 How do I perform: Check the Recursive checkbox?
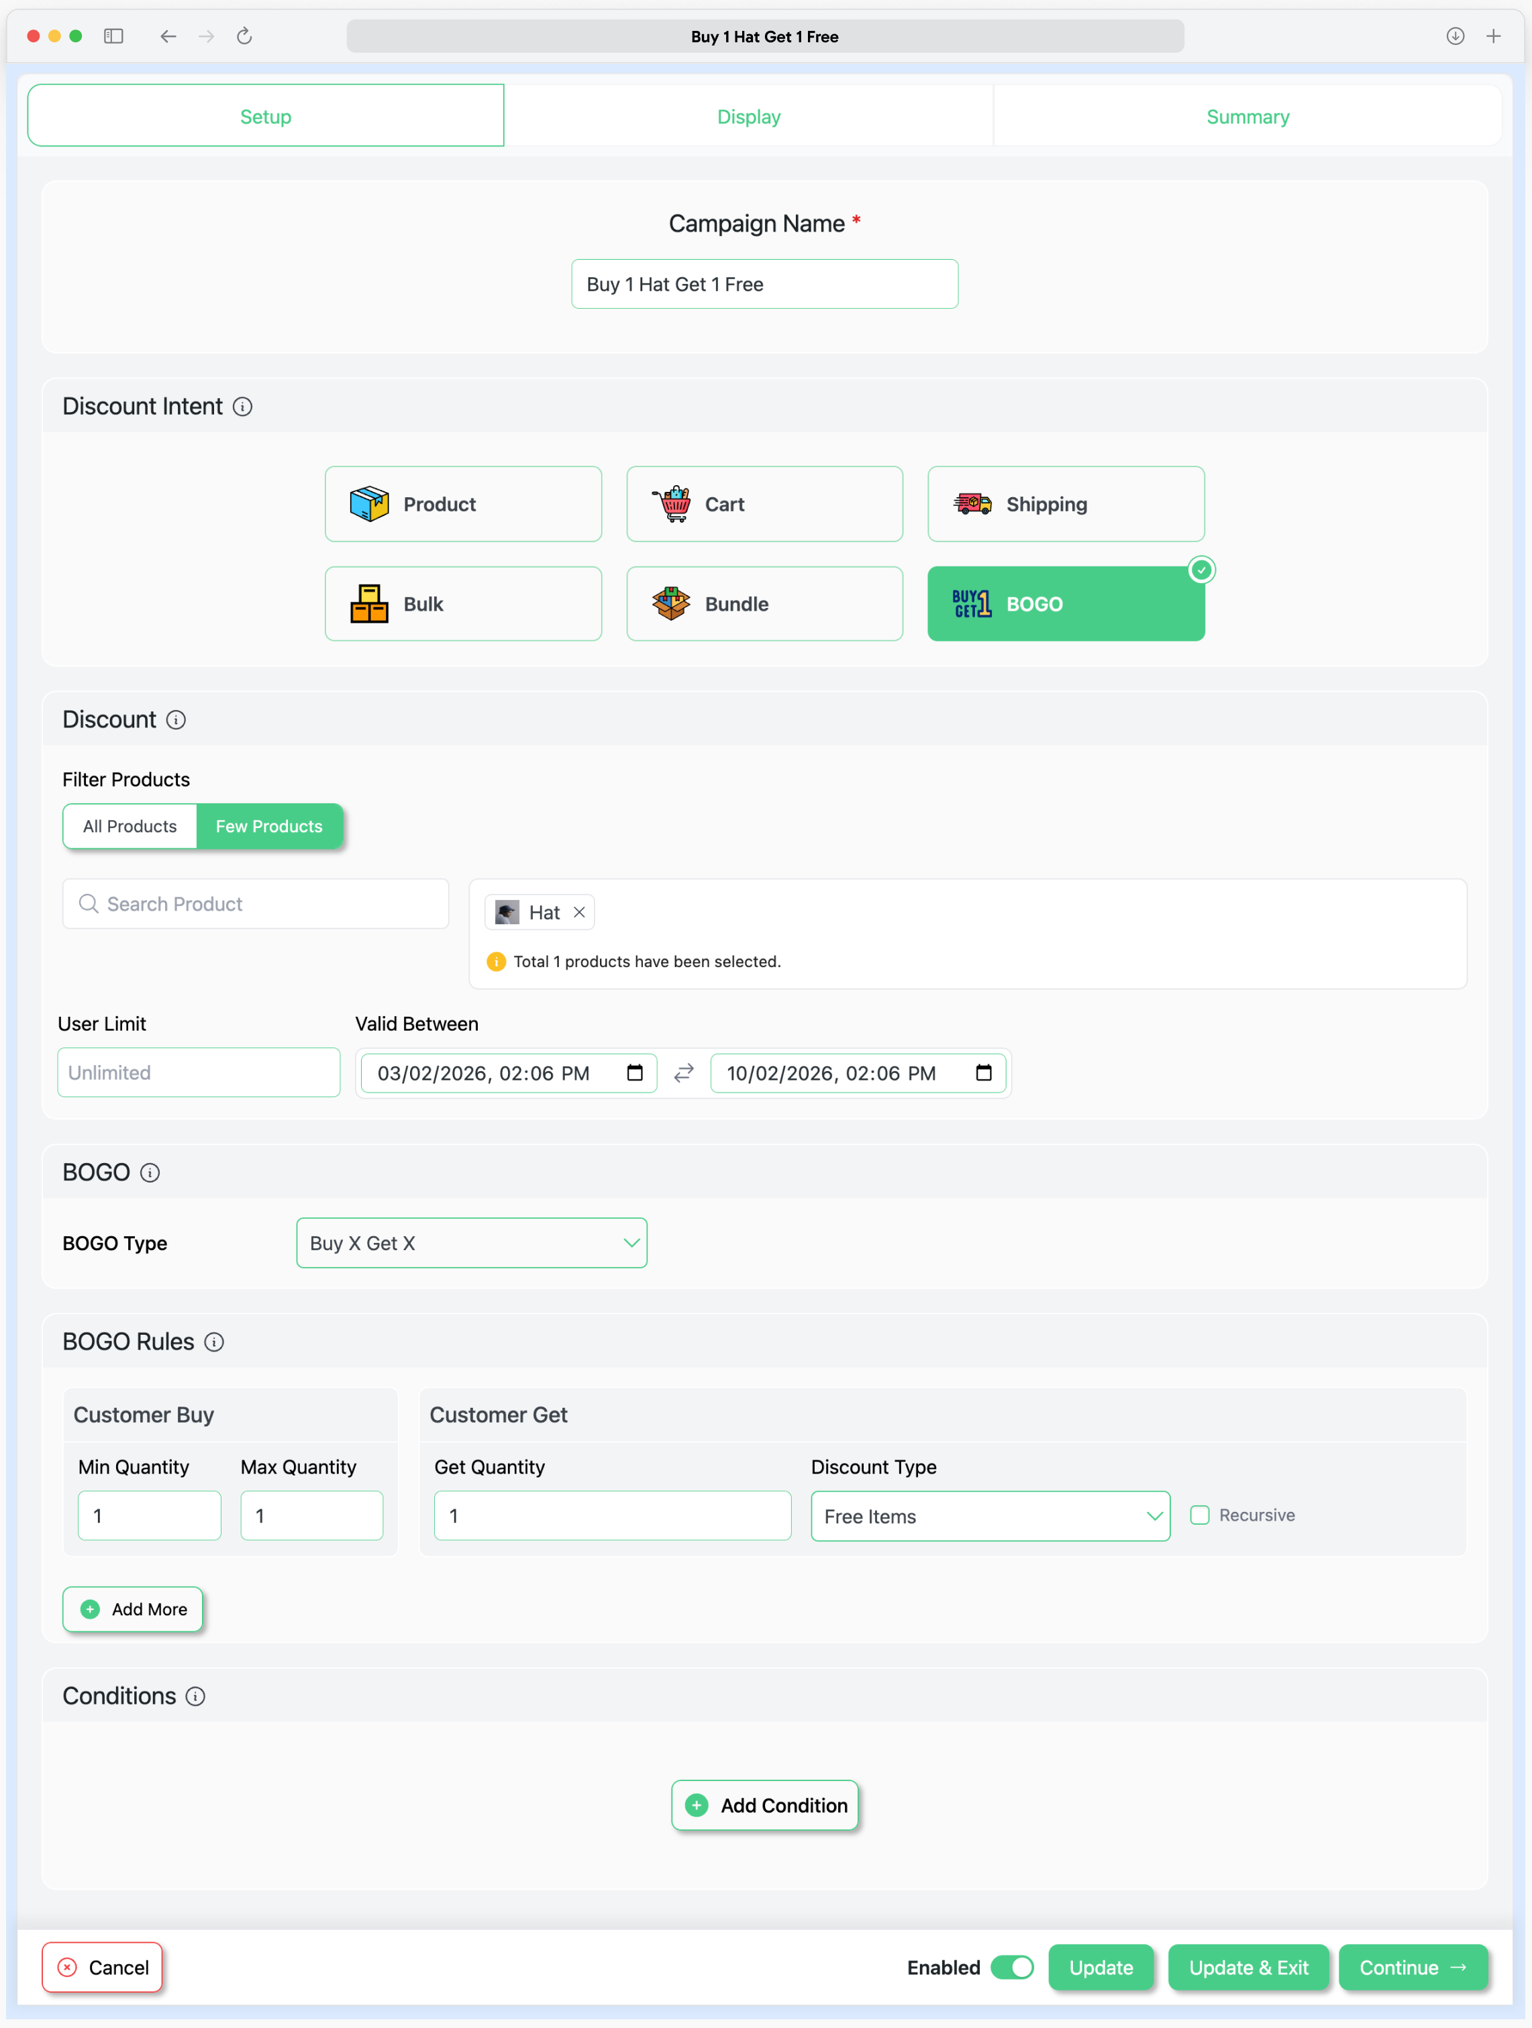click(1199, 1515)
